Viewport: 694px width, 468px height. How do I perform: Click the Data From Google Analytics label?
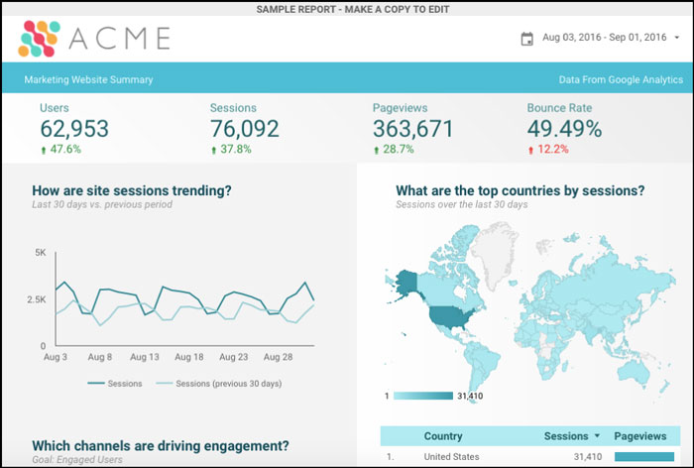click(621, 79)
